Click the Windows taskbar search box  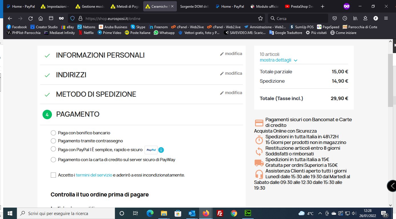click(66, 213)
